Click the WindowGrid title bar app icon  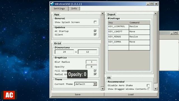click(52, 4)
